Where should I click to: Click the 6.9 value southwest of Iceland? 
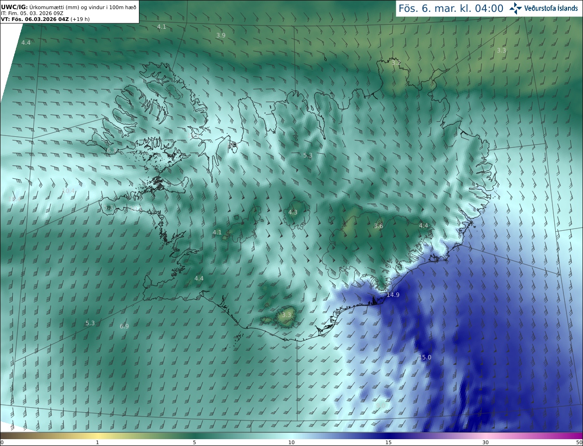point(124,327)
